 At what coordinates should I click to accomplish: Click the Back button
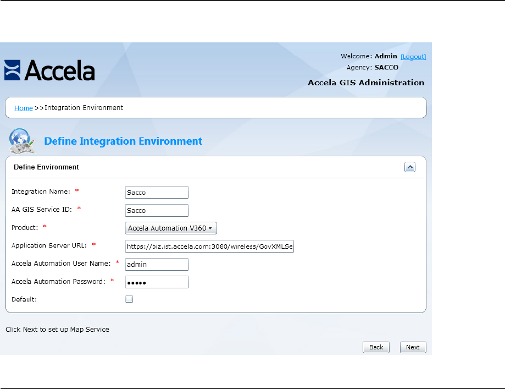tap(376, 347)
